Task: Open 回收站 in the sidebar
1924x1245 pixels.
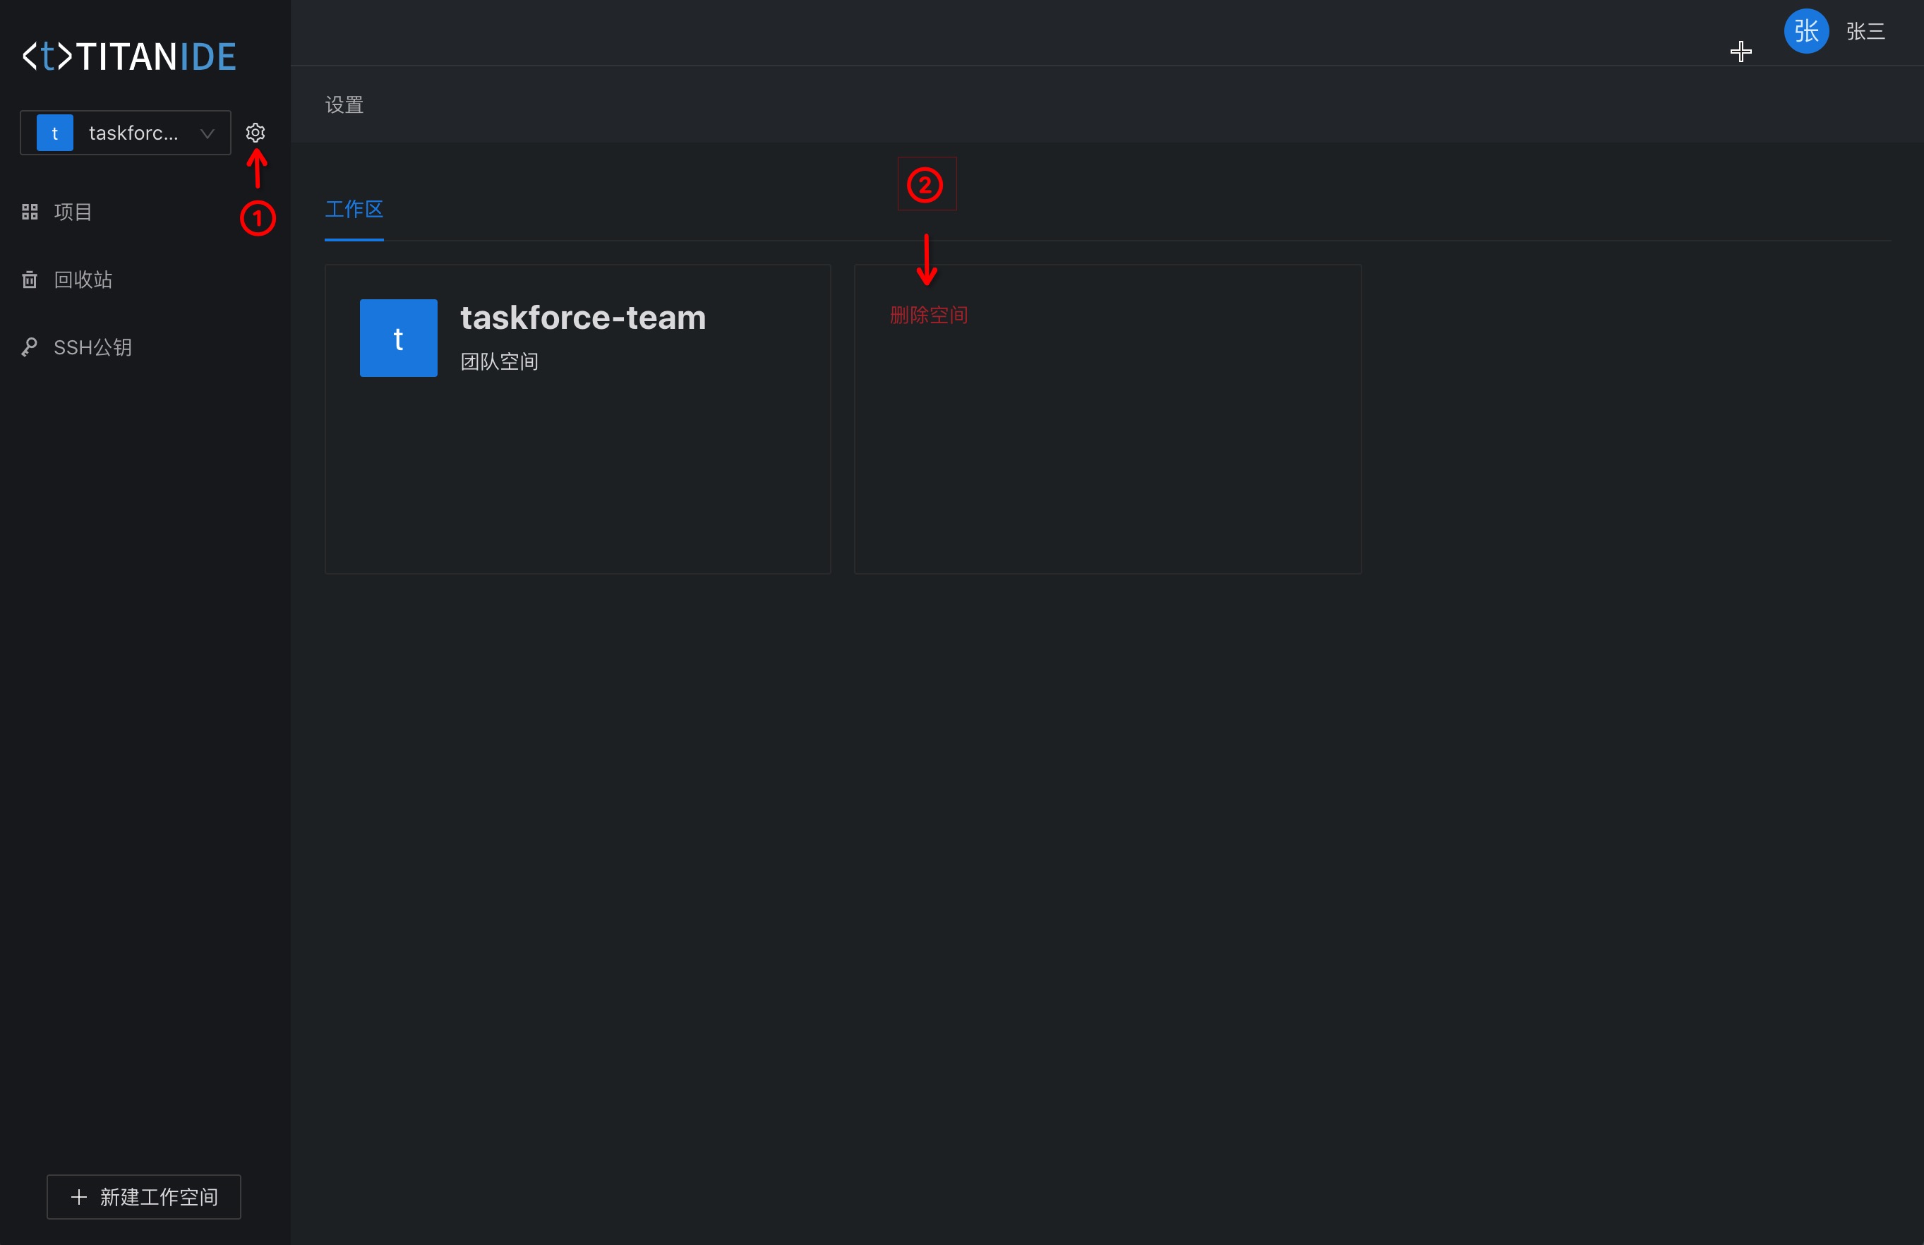Action: (83, 279)
